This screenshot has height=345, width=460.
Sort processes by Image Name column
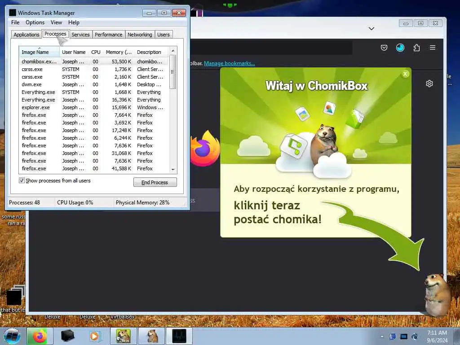tap(40, 52)
